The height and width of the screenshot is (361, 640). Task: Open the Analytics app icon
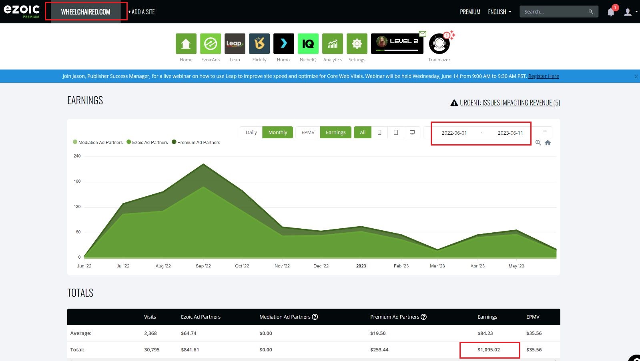pyautogui.click(x=333, y=44)
